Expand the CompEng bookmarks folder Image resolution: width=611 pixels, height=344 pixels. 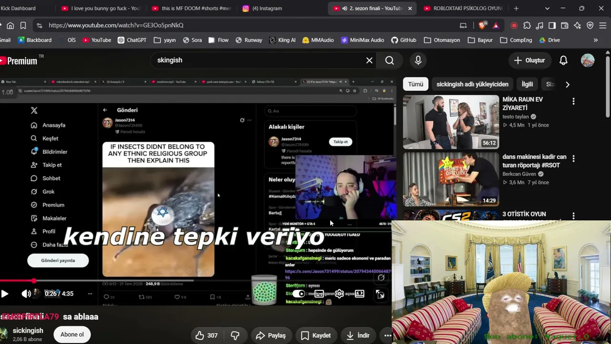pos(516,40)
